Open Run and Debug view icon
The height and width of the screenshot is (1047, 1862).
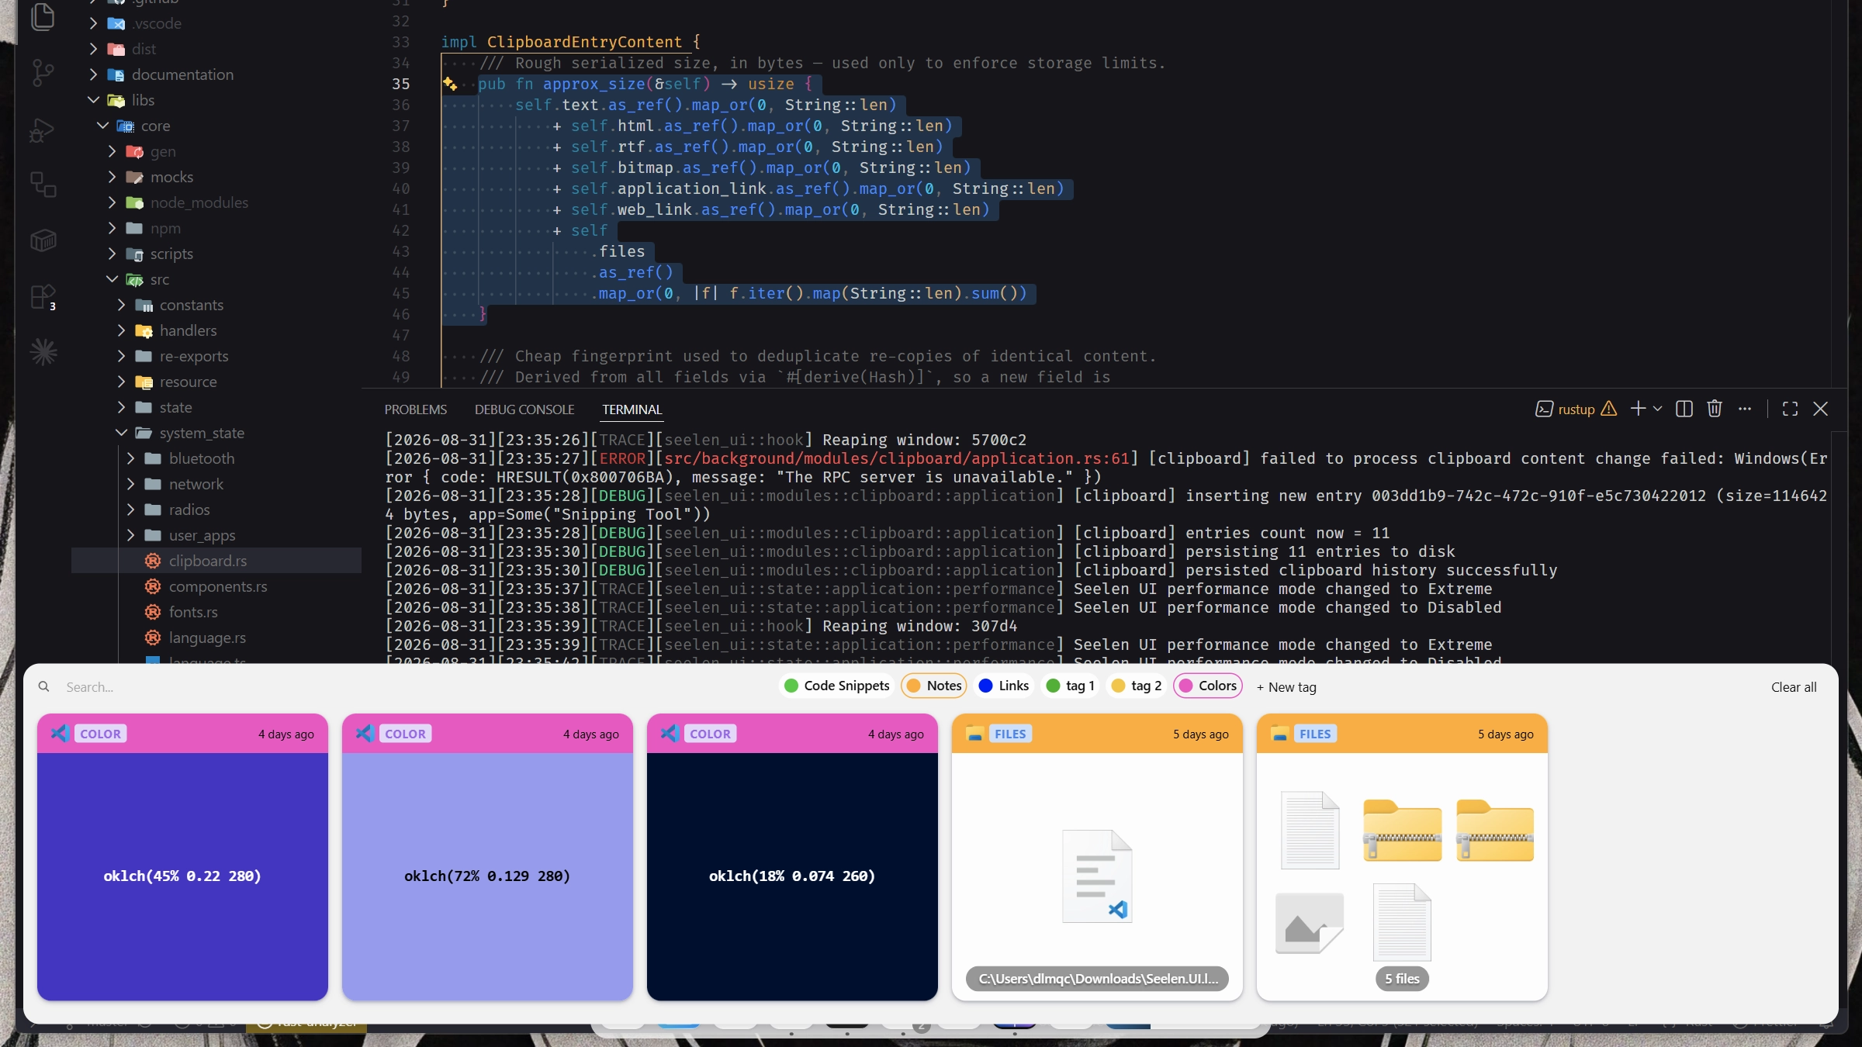[43, 130]
